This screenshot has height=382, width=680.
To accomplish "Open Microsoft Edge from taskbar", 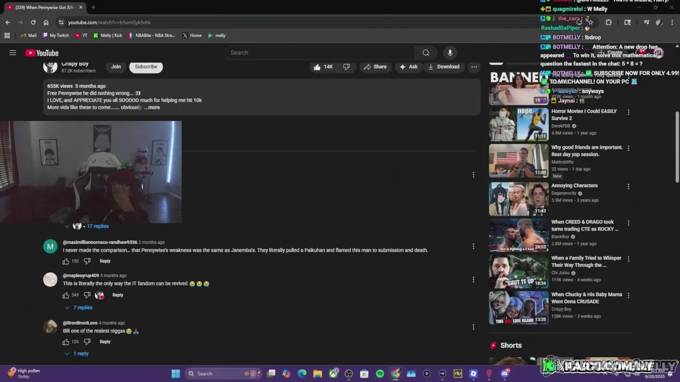I will point(302,374).
